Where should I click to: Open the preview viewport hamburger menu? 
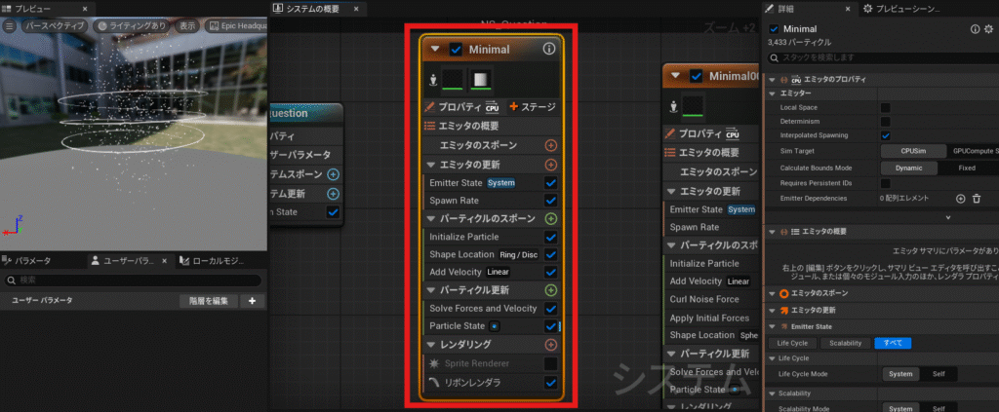(x=10, y=26)
